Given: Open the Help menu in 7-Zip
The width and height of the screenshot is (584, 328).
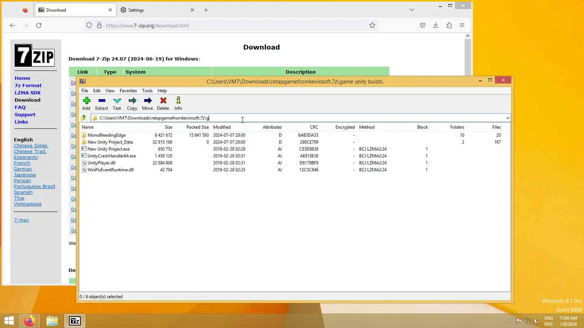Looking at the screenshot, I should coord(162,91).
